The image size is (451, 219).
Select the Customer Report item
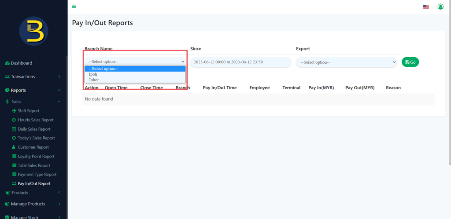click(33, 147)
